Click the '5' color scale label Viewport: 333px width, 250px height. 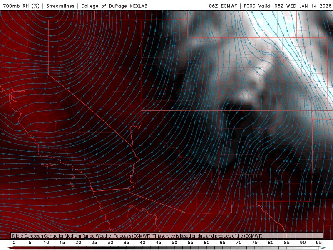(30, 242)
